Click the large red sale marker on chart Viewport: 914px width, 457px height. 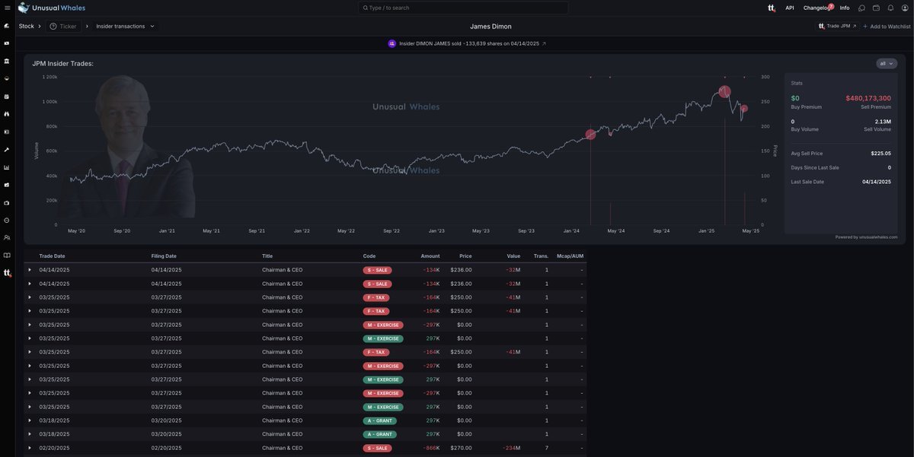[724, 92]
